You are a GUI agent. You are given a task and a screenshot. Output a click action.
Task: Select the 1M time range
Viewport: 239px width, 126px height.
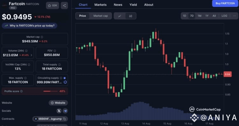199,16
